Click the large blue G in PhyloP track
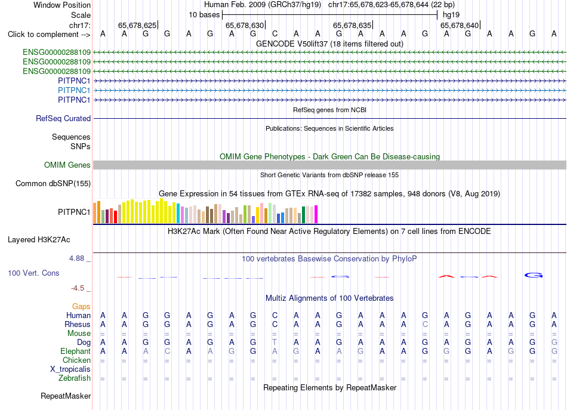 pyautogui.click(x=534, y=276)
